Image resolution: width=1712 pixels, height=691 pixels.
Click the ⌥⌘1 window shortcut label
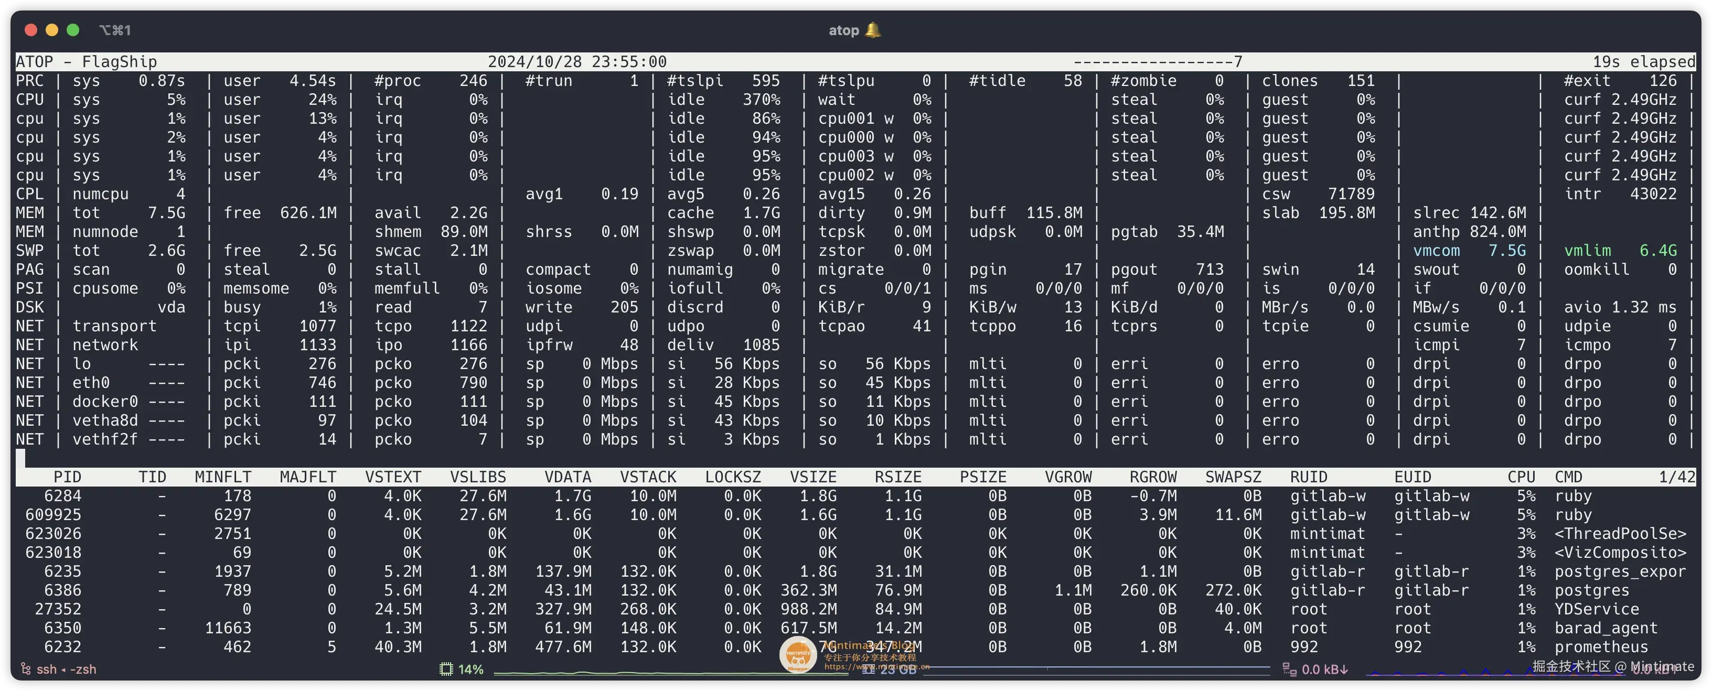coord(114,30)
